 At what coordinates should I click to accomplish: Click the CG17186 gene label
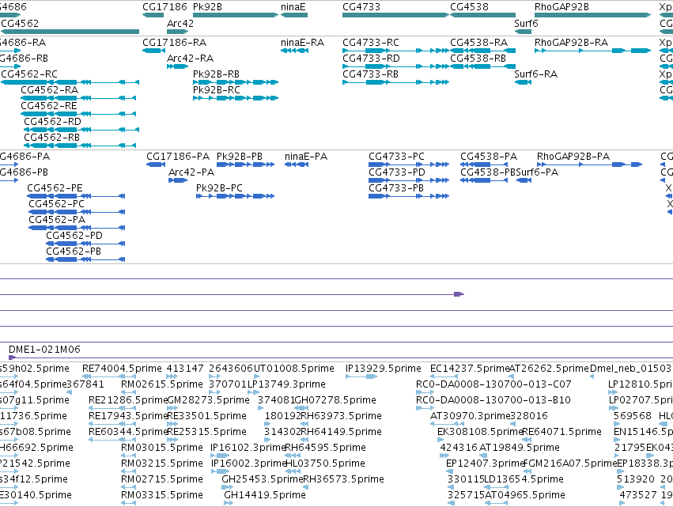pos(164,7)
